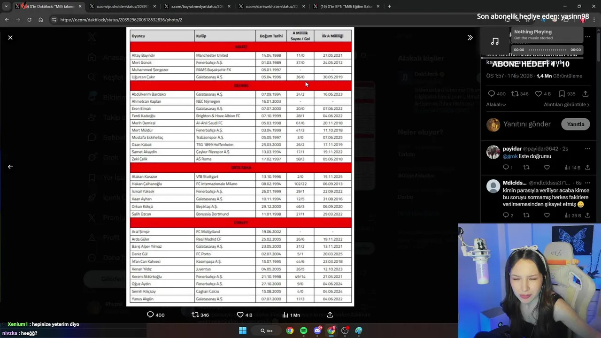This screenshot has height=338, width=601.
Task: Share payidar's comment
Action: pos(587,167)
